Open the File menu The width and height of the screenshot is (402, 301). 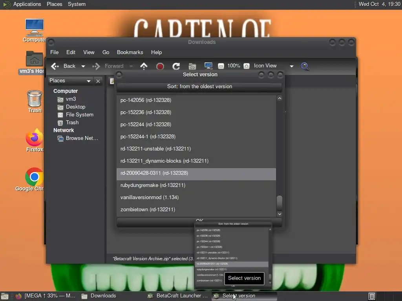click(x=54, y=52)
